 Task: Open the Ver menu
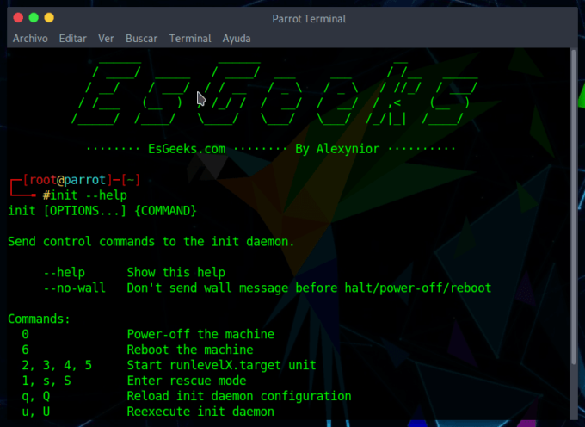click(107, 39)
